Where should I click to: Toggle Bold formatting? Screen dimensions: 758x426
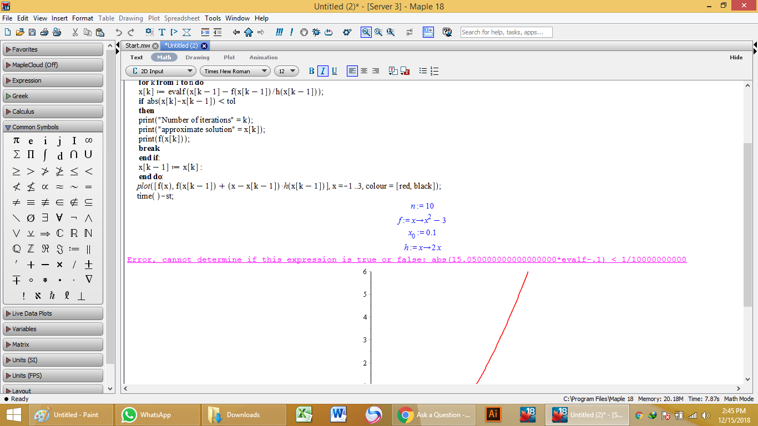pyautogui.click(x=311, y=71)
